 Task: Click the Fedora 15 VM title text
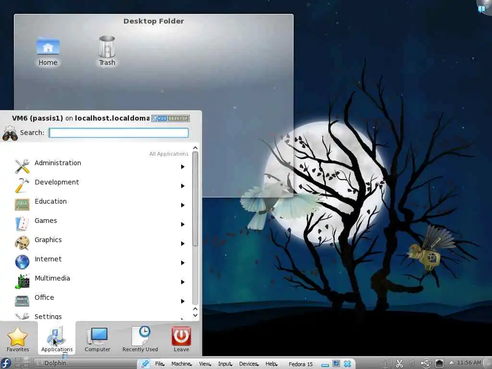click(301, 364)
